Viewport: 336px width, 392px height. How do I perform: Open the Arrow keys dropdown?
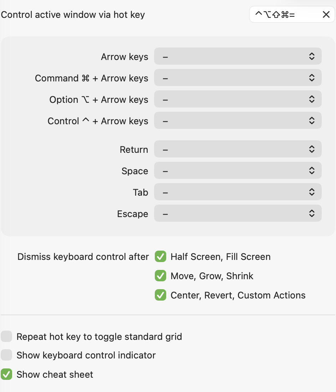point(238,56)
